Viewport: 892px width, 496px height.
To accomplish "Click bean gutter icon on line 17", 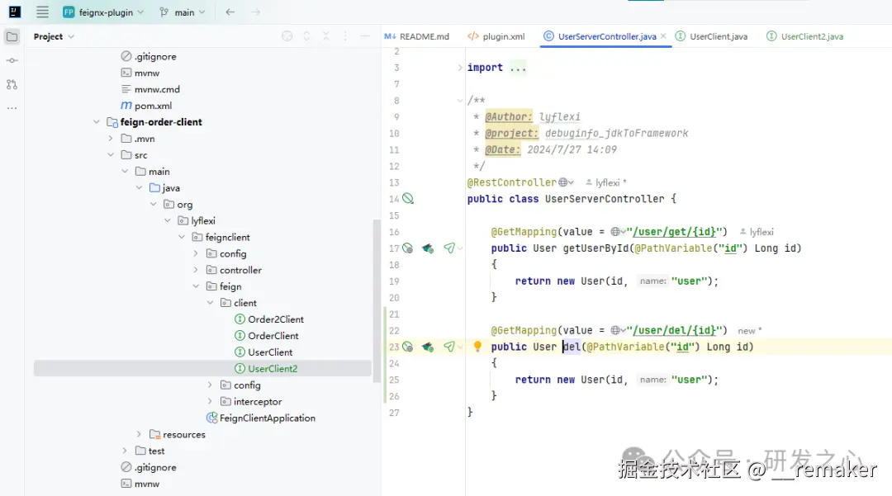I will click(x=408, y=248).
